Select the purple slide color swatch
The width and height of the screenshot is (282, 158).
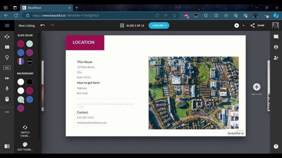[x=30, y=53]
